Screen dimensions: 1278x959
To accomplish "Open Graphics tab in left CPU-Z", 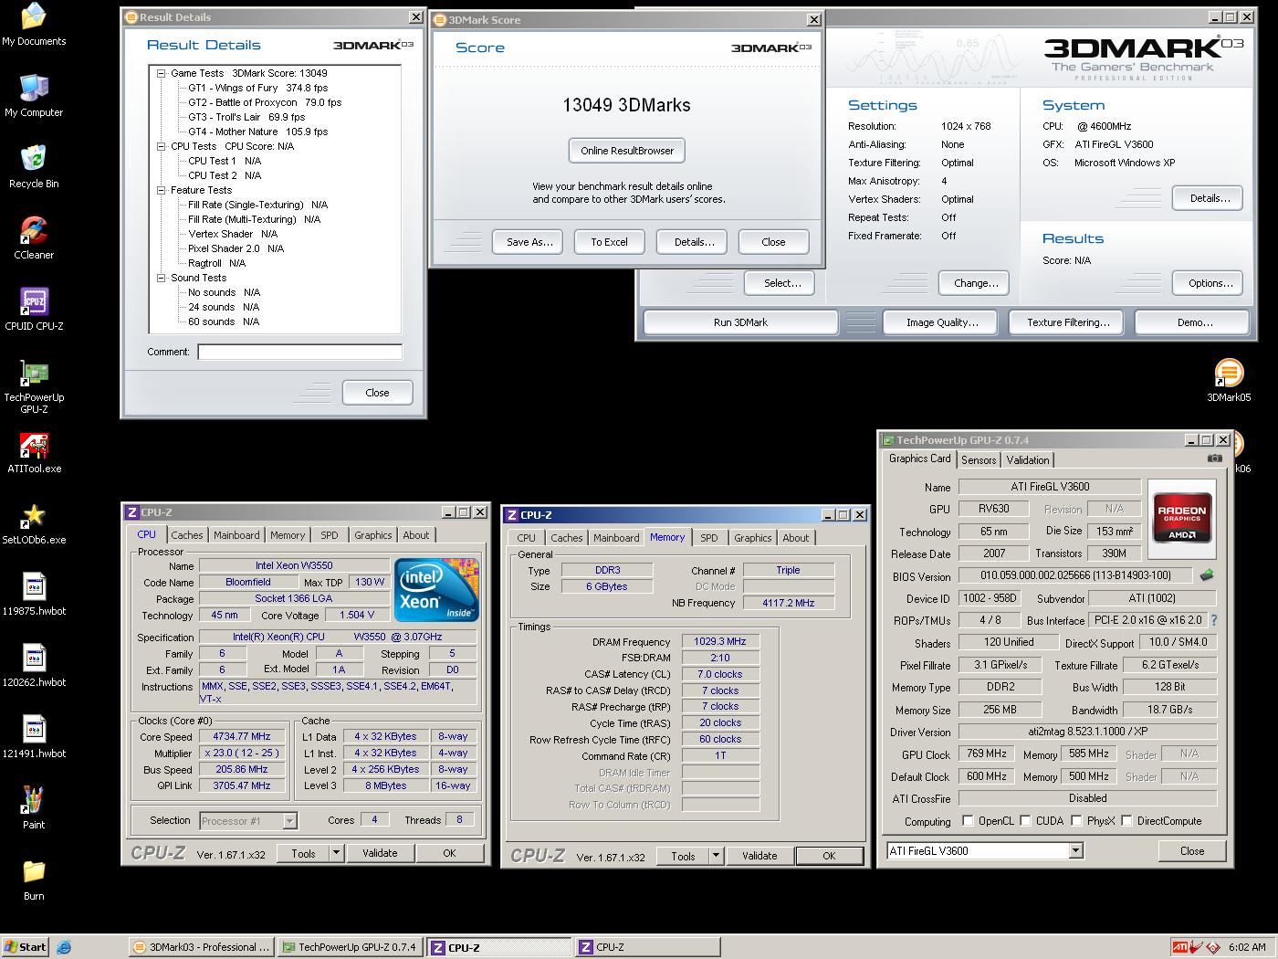I will [373, 535].
